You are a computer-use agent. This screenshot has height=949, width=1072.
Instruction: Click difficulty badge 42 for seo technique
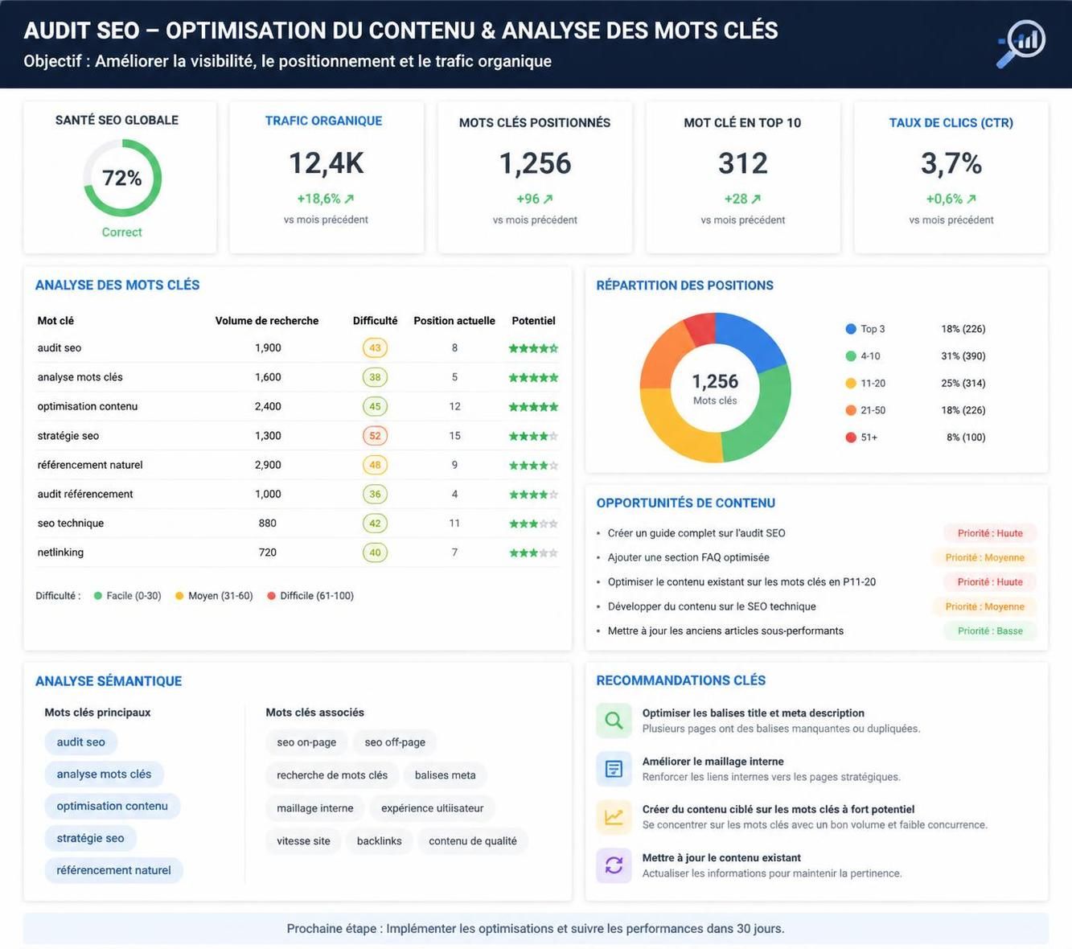tap(375, 524)
